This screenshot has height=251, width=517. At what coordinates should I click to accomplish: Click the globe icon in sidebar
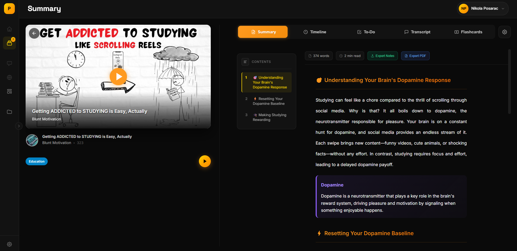click(9, 77)
